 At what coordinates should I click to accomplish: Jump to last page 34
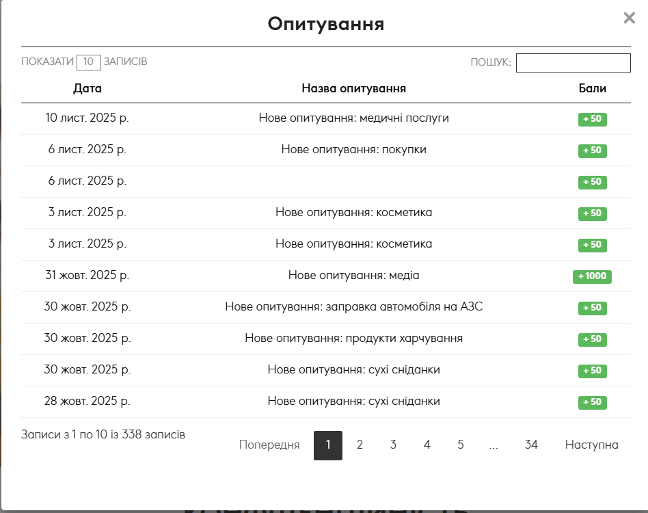pos(531,445)
